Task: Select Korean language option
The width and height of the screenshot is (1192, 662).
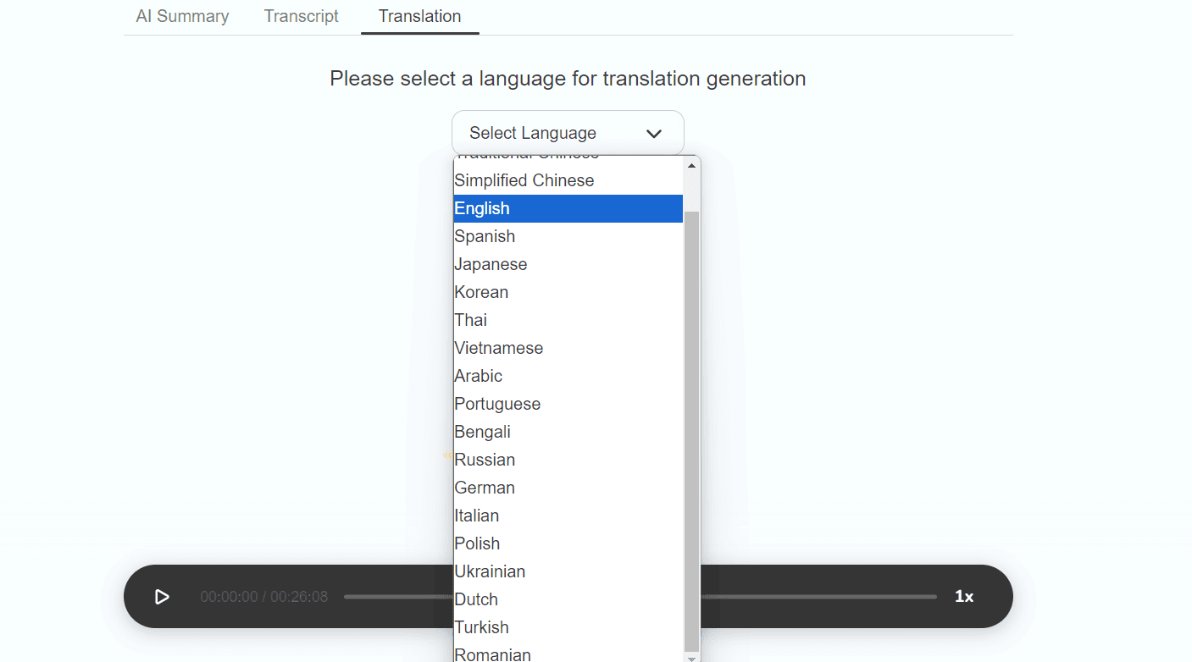Action: (481, 292)
